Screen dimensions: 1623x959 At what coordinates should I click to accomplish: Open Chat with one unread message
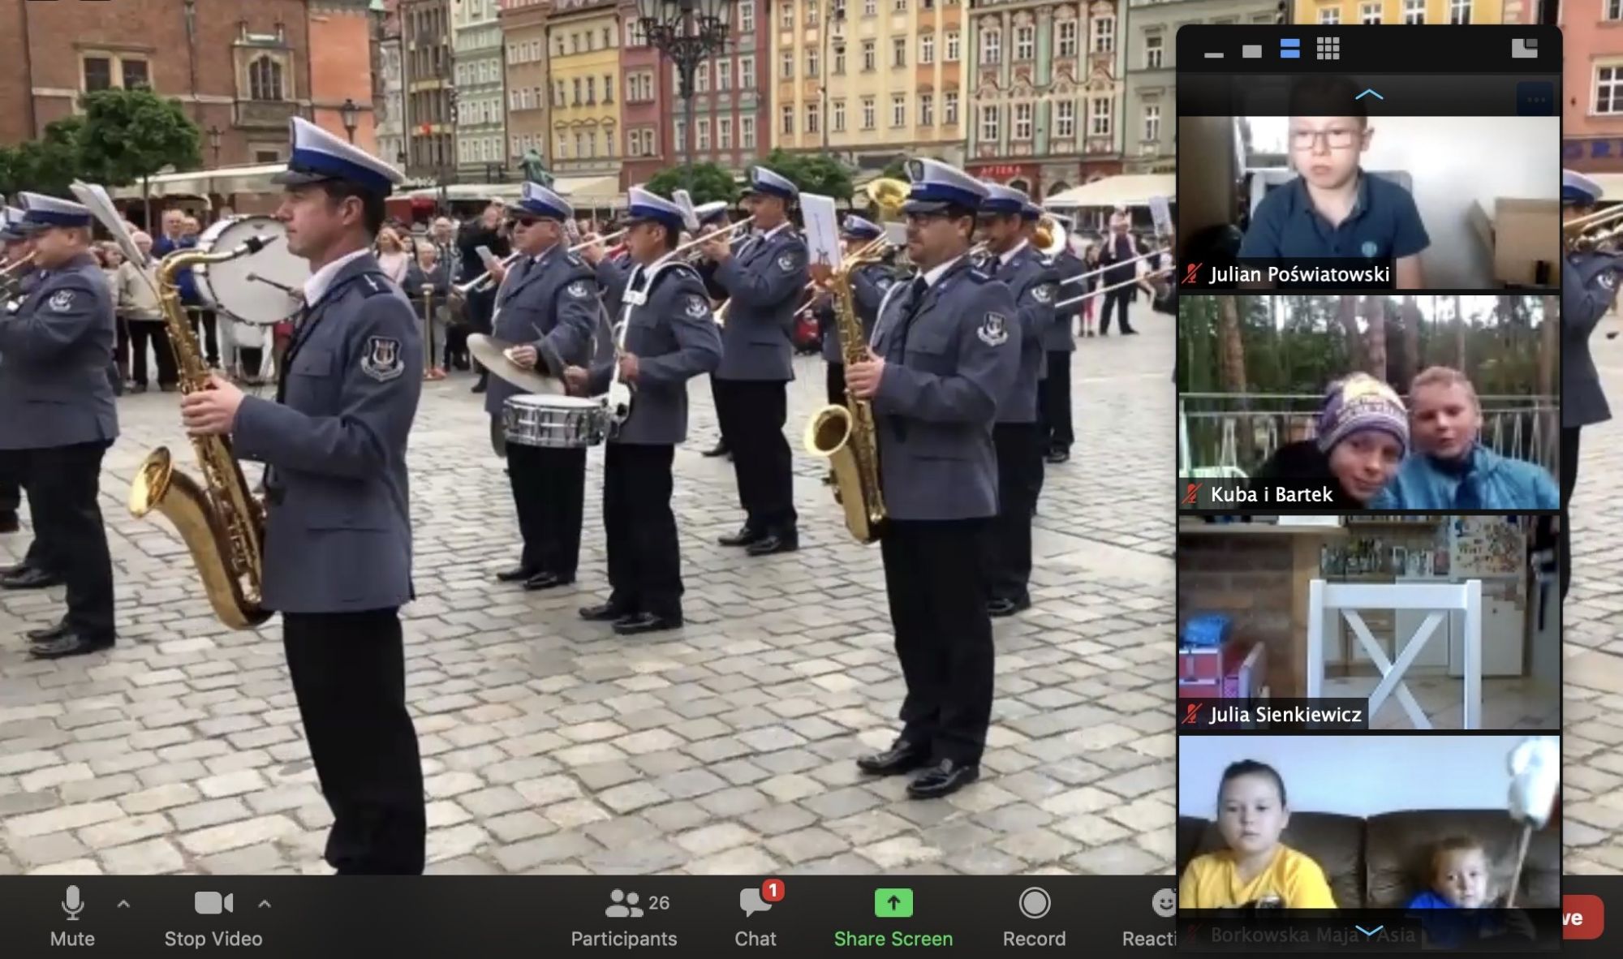[756, 917]
